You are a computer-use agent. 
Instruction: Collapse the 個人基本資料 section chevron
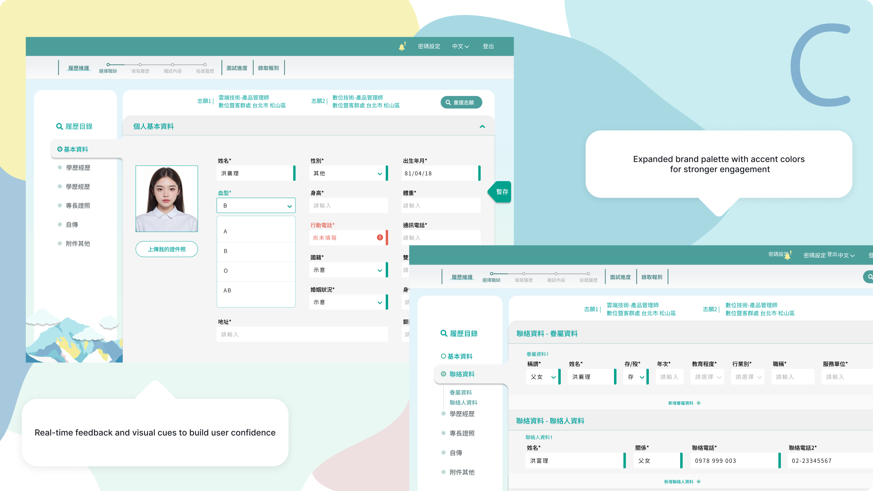(482, 126)
